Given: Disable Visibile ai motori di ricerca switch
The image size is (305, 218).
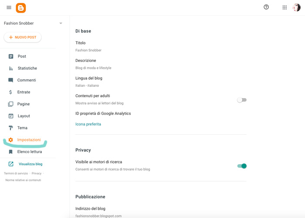Looking at the screenshot, I should (242, 166).
